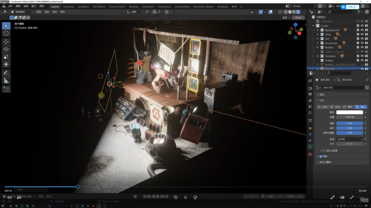
Task: Open the light shape (正方形) dropdown
Action: 349,139
